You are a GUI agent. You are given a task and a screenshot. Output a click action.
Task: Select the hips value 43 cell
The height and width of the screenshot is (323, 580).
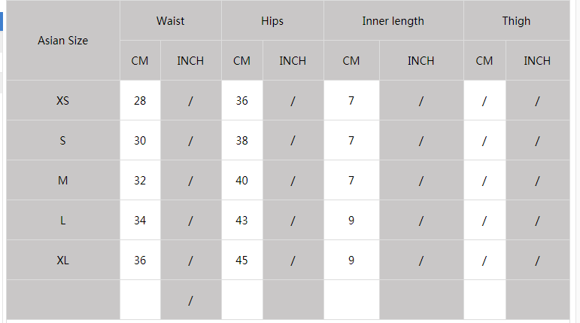241,220
